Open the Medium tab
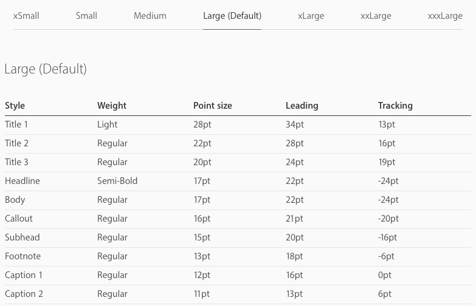This screenshot has height=306, width=476. 150,16
